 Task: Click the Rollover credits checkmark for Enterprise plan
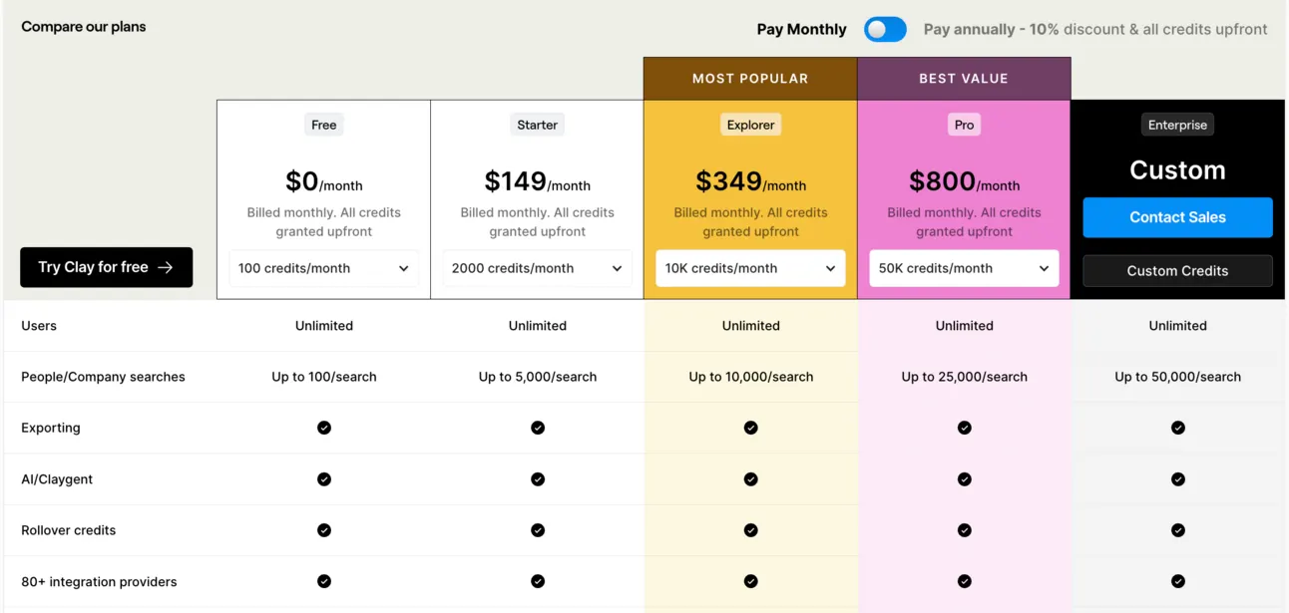[x=1178, y=530]
